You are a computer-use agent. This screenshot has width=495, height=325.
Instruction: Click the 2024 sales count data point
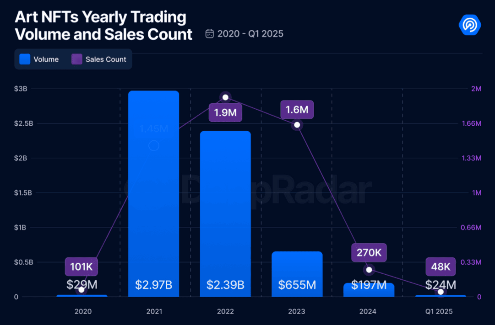click(369, 270)
